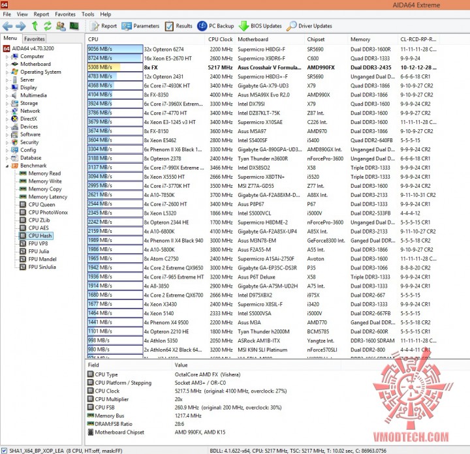Click the Results clipboard icon
The image size is (470, 454).
(x=169, y=26)
